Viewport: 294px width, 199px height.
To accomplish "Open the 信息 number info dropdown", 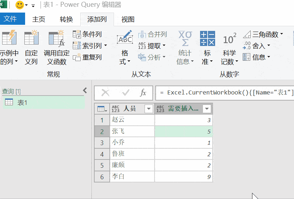I will (256, 57).
